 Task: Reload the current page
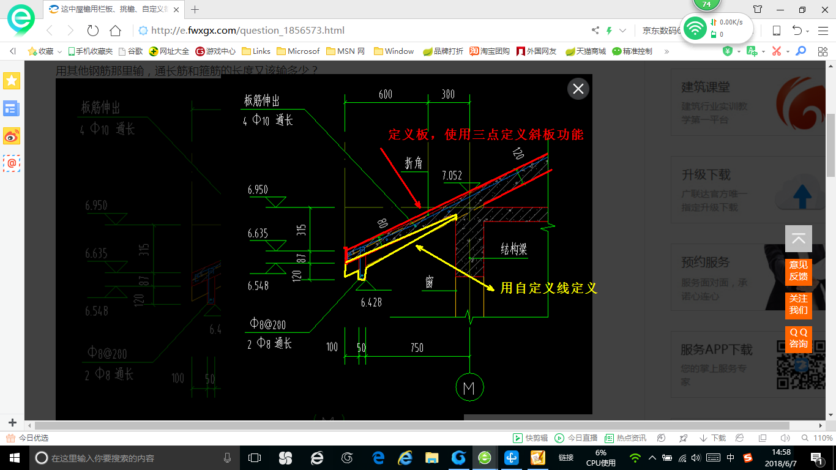coord(93,31)
